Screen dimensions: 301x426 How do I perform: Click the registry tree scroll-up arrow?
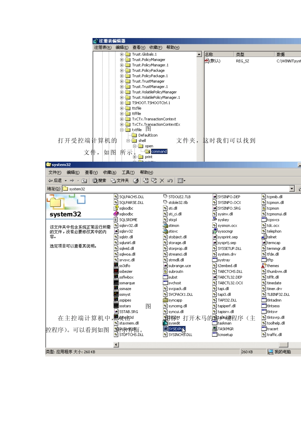(x=199, y=54)
